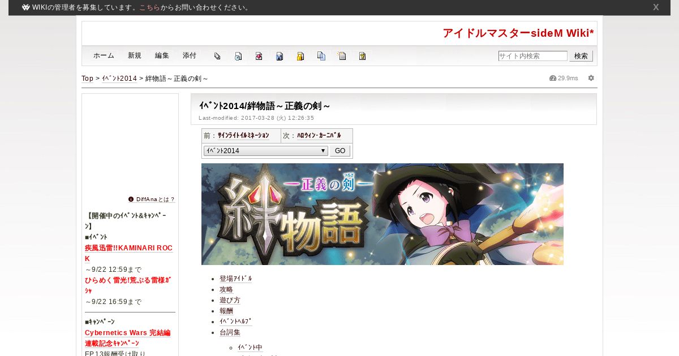This screenshot has width=679, height=356.
Task: Click the copy-pages icon in toolbar
Action: pyautogui.click(x=217, y=56)
